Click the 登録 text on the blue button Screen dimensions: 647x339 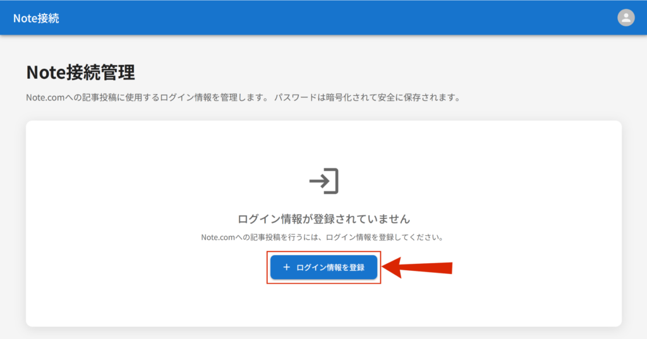point(356,268)
